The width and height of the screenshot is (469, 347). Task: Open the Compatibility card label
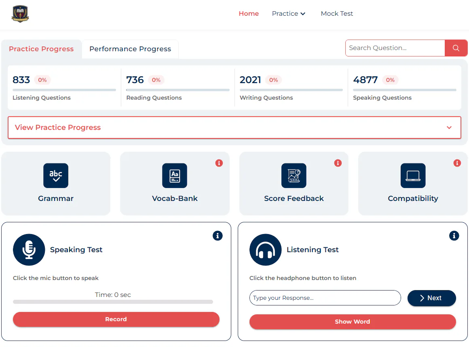click(x=413, y=199)
